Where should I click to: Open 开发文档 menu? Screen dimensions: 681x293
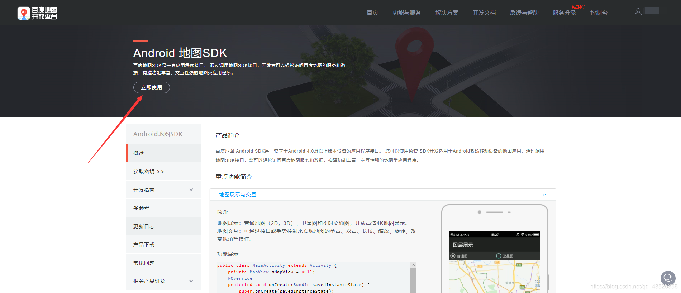pyautogui.click(x=484, y=13)
